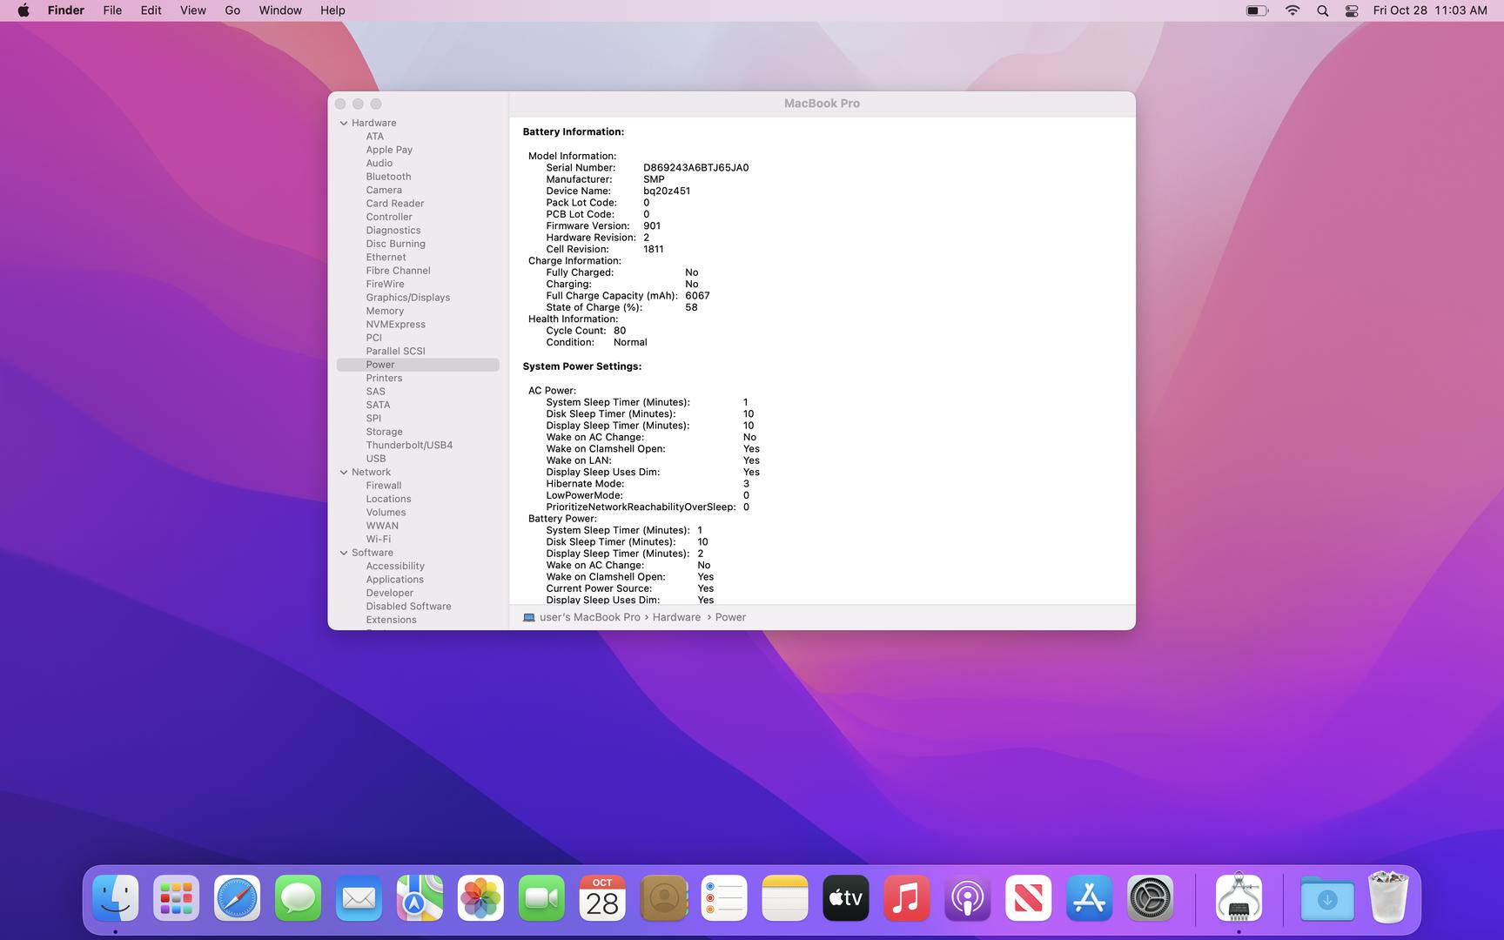
Task: Open App Store in dock
Action: [1090, 898]
